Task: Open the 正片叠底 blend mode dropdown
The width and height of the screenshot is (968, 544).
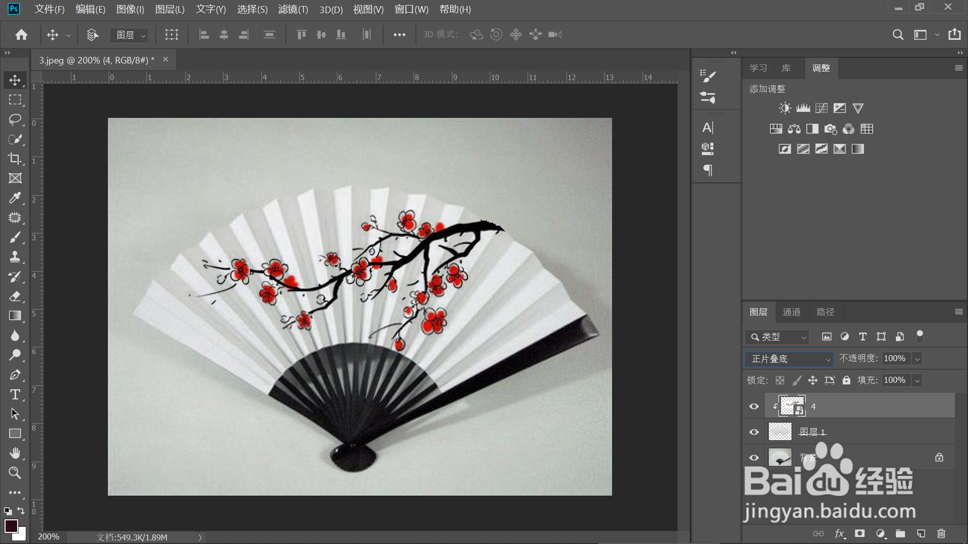Action: tap(789, 359)
